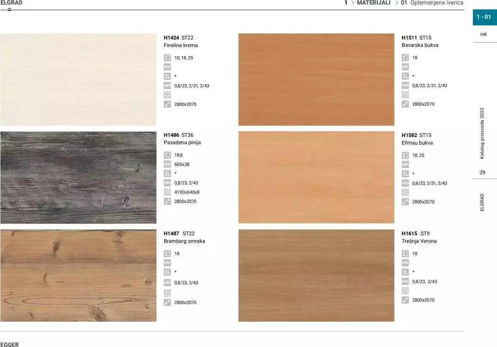497x347 pixels.
Task: Click the KRP icon for H1486 Pasadena pinija
Action: point(167,164)
